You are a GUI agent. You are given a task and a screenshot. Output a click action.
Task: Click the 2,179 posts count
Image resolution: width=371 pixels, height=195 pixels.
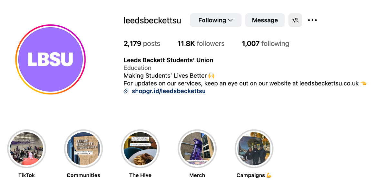pyautogui.click(x=142, y=44)
